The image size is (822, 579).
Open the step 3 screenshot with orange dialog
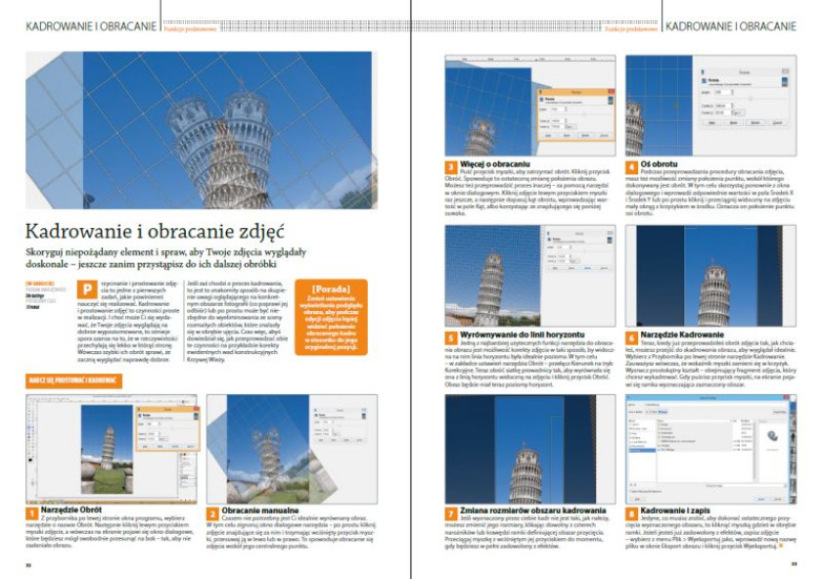[x=530, y=106]
